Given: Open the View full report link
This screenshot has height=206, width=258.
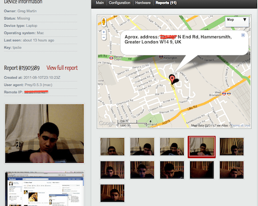Looking at the screenshot, I should pos(62,68).
